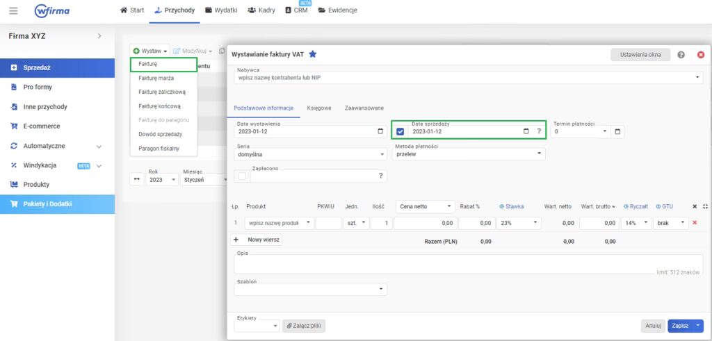The width and height of the screenshot is (712, 341).
Task: Expand the Automatyczne sidebar section
Action: click(x=99, y=147)
